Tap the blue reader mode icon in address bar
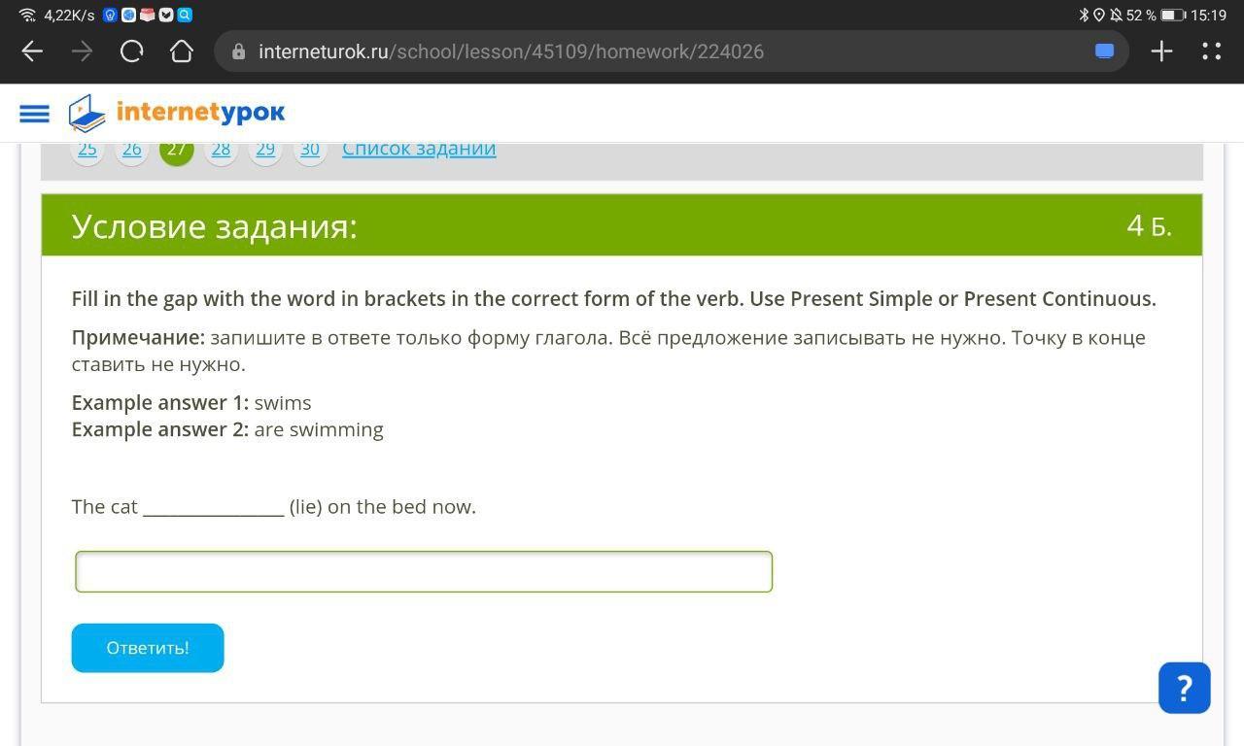1244x746 pixels. 1104,51
